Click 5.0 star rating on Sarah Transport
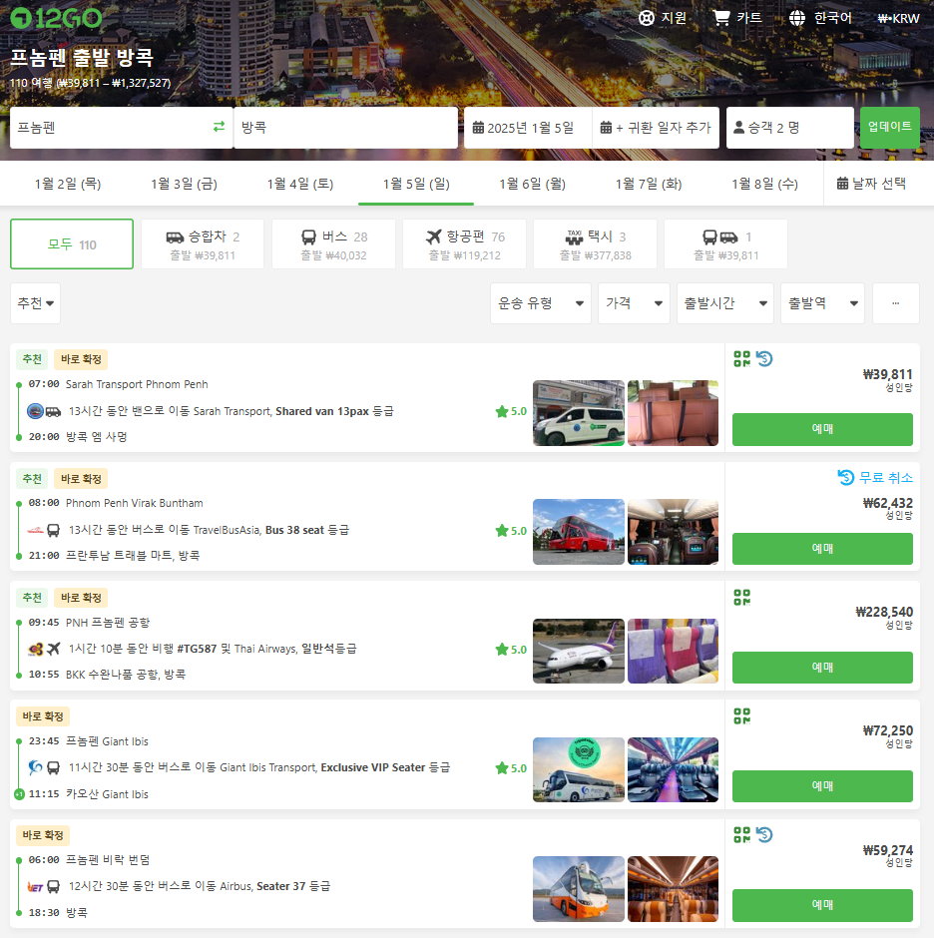 pos(511,411)
